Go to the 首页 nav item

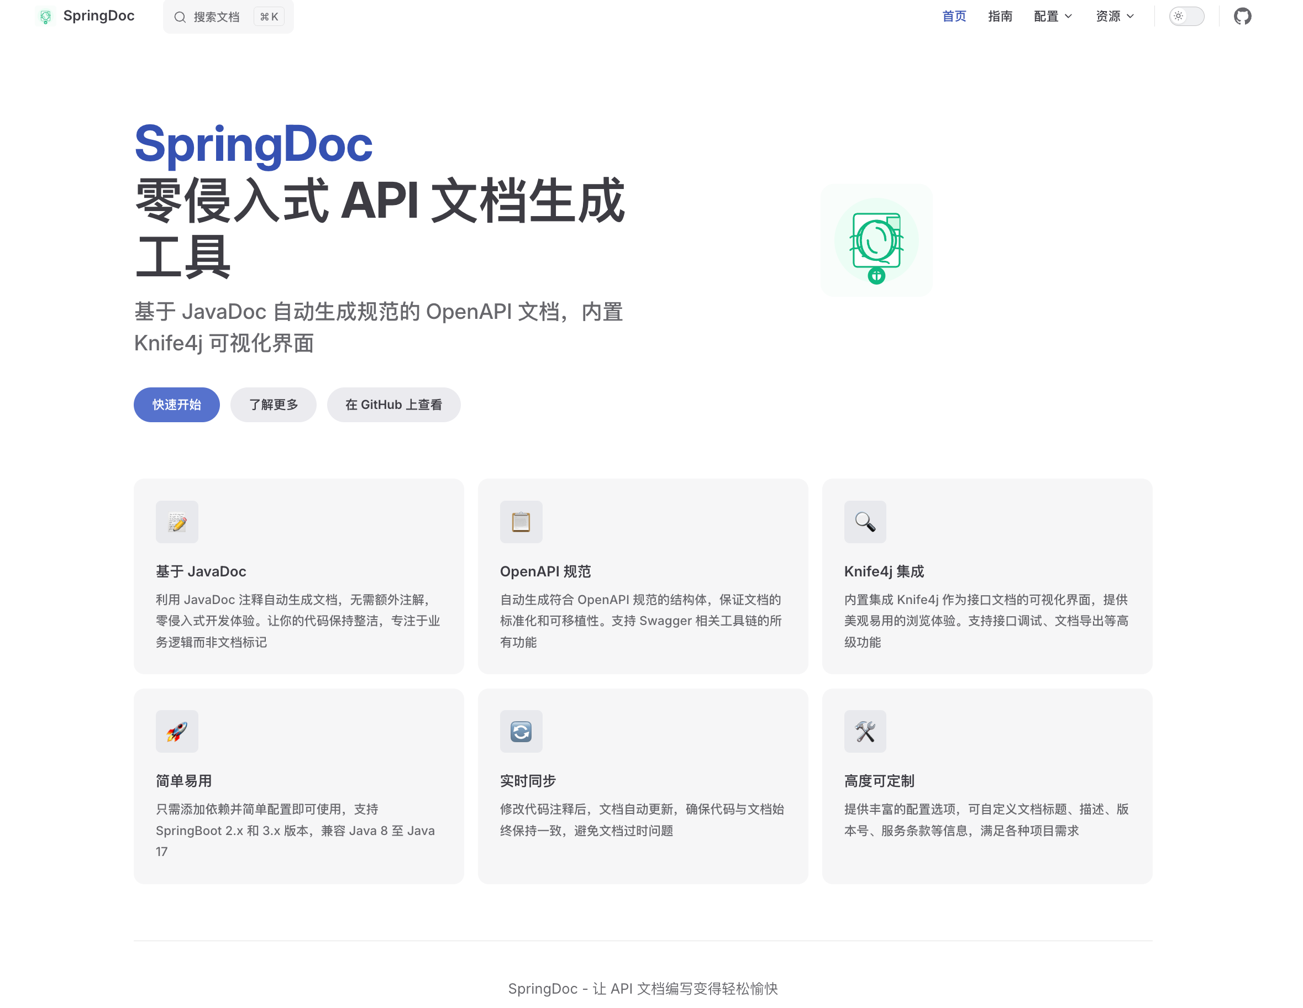point(954,16)
